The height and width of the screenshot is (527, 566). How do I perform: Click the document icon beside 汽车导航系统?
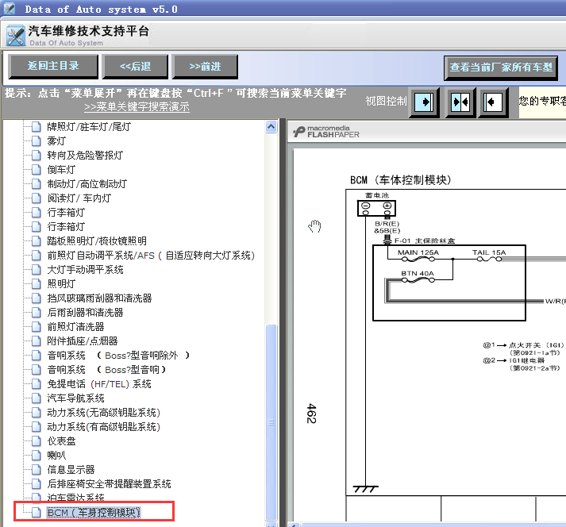[x=36, y=398]
